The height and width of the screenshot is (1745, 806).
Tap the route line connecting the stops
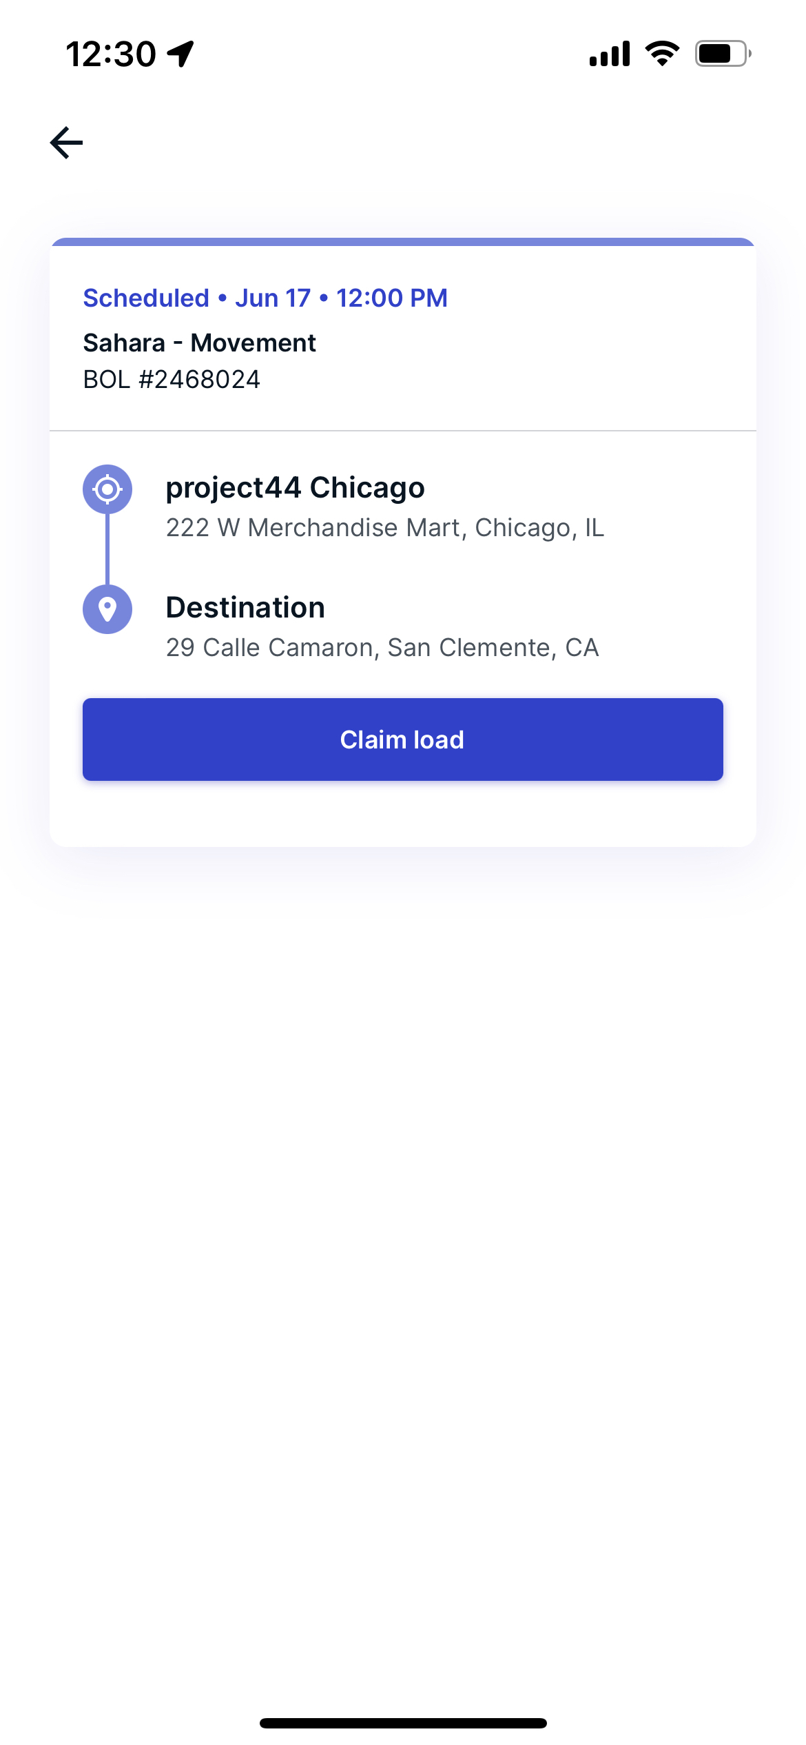pyautogui.click(x=107, y=549)
